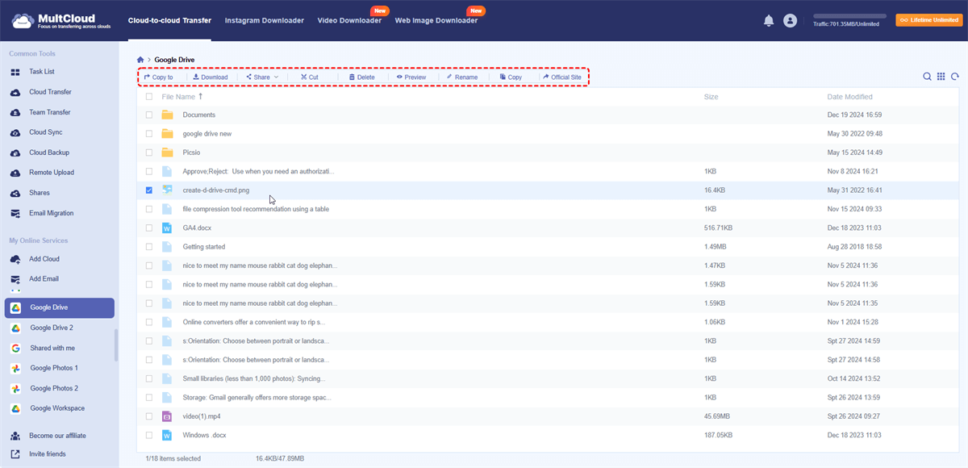Click Delete toolbar button
968x468 pixels.
click(x=361, y=77)
